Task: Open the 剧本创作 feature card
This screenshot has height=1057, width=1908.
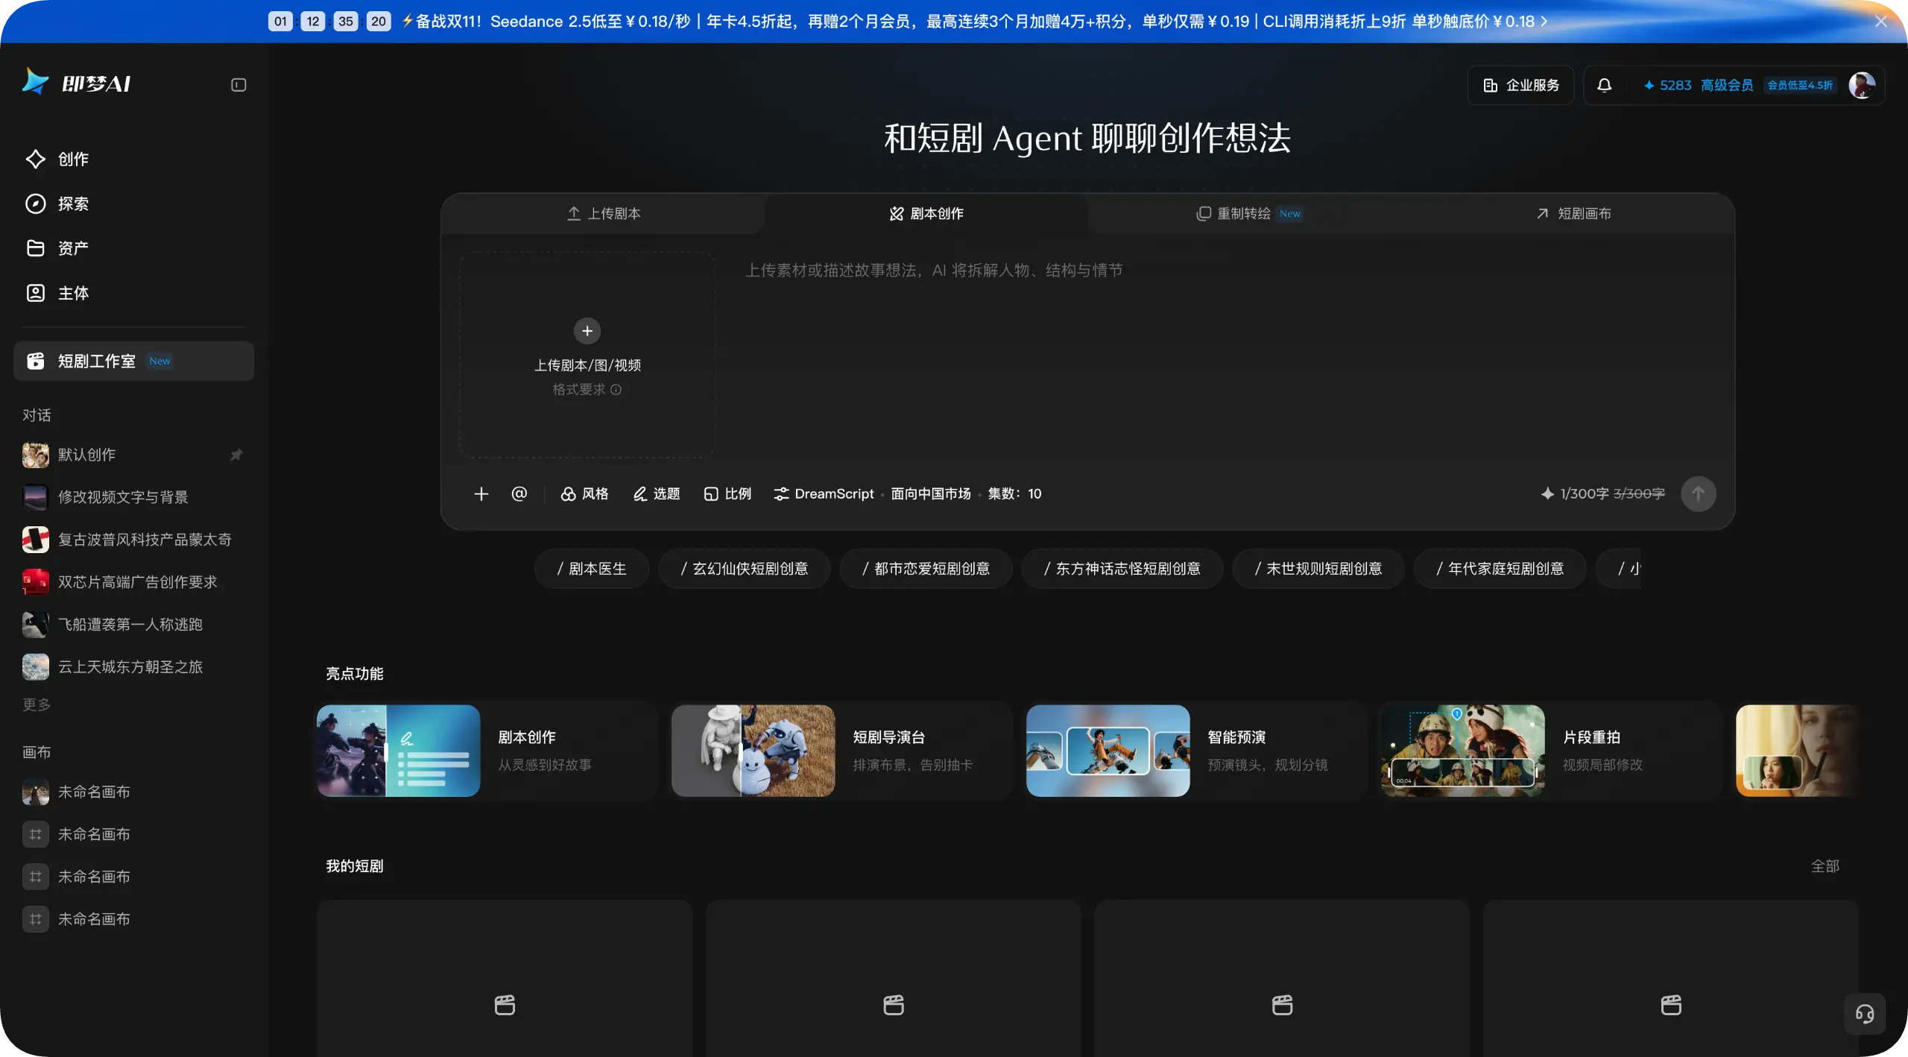Action: click(487, 751)
